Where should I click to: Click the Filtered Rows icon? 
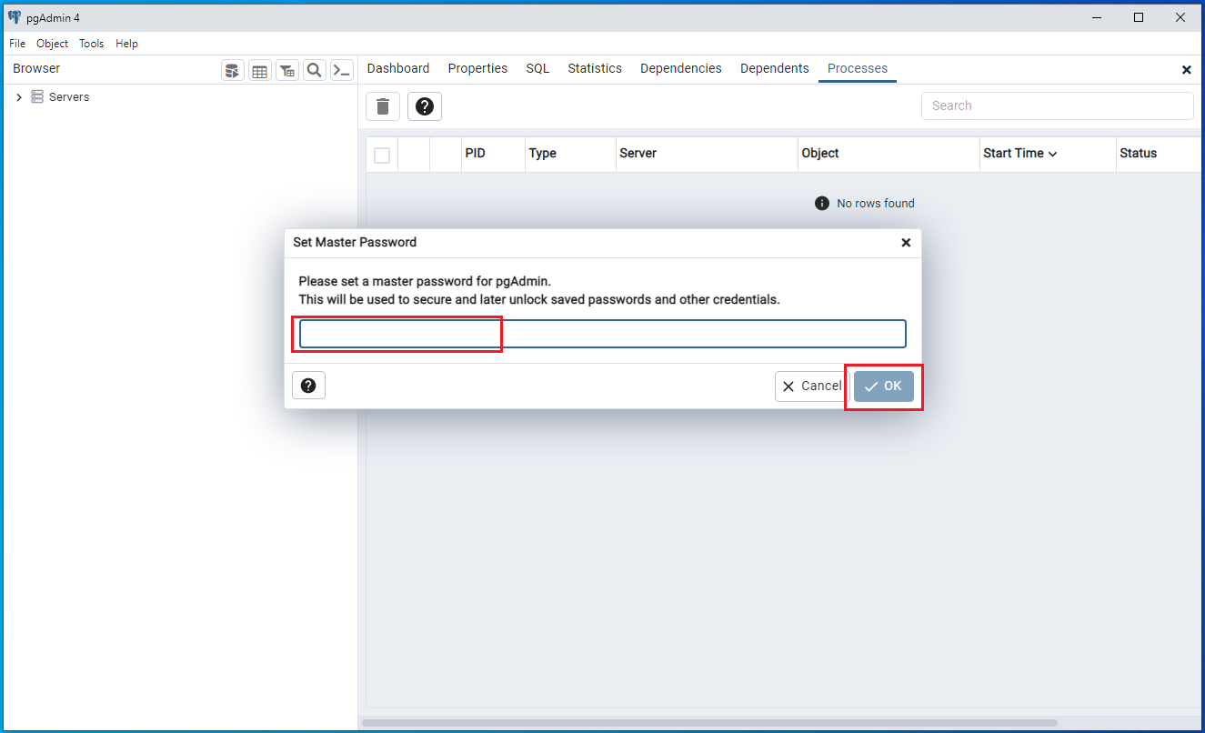click(287, 70)
